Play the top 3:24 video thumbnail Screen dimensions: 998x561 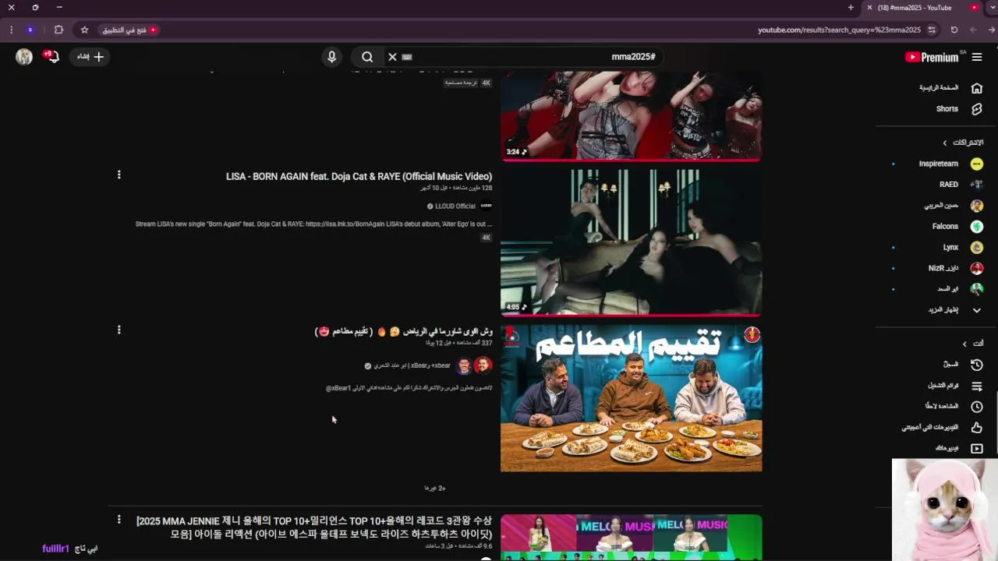click(631, 115)
